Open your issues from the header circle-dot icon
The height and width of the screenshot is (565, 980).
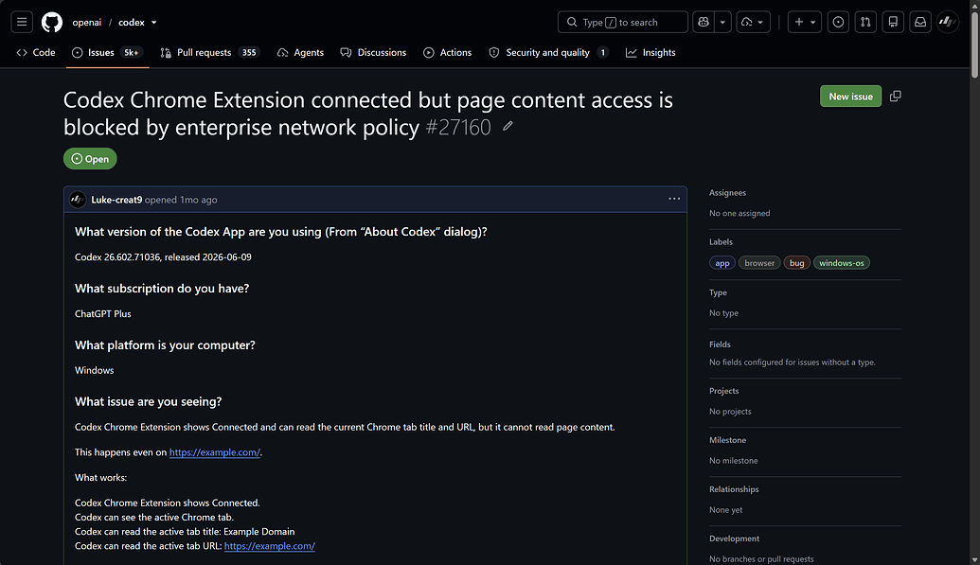[838, 22]
